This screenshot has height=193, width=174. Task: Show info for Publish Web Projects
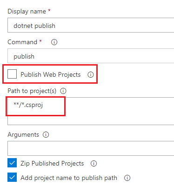(x=91, y=74)
